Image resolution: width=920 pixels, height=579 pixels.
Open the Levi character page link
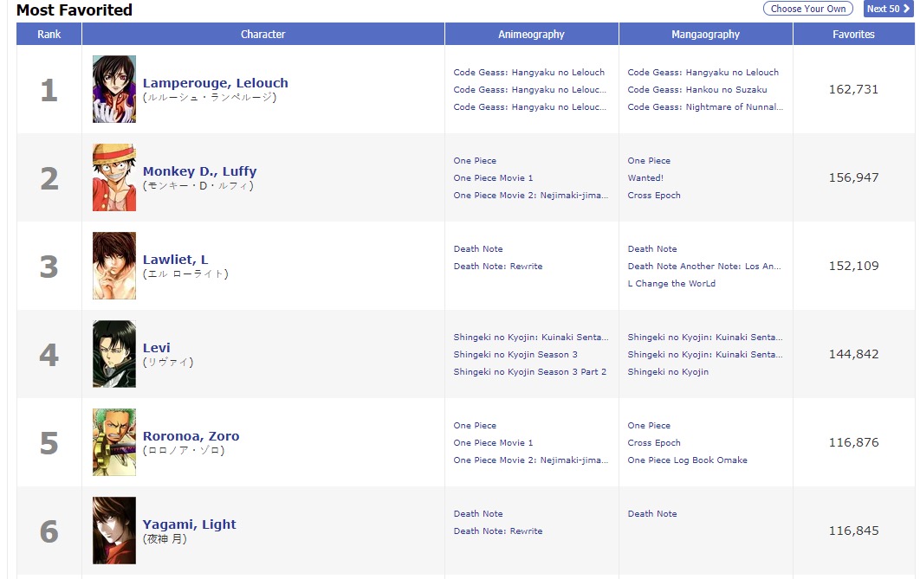157,348
